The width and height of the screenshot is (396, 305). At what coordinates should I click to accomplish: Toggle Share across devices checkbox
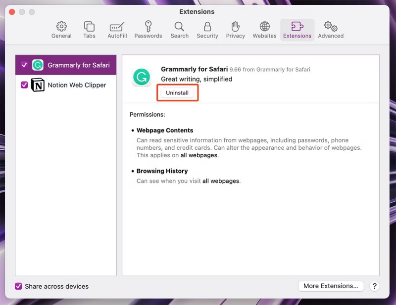[18, 286]
